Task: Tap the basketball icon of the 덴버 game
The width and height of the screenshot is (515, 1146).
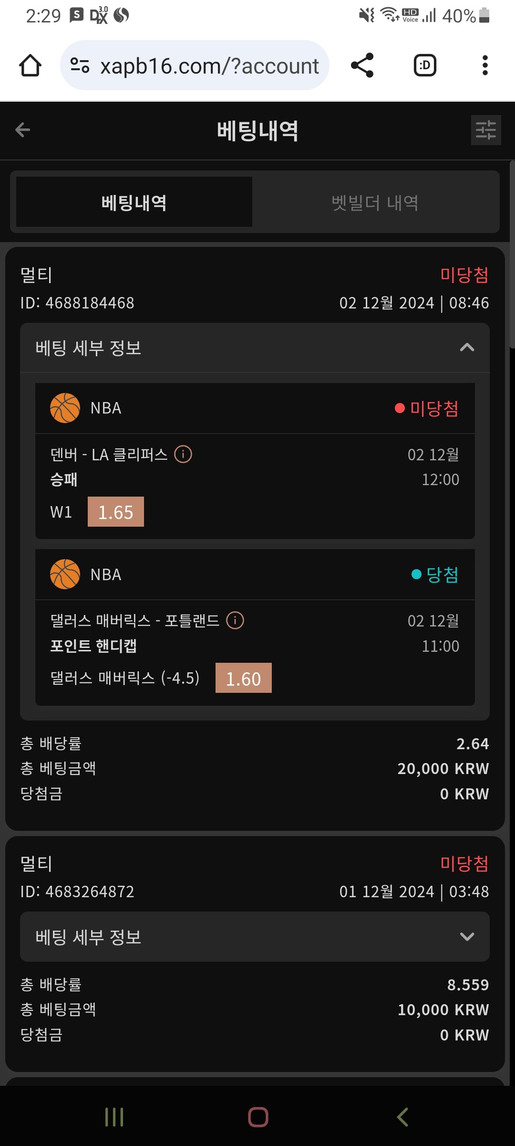Action: pos(65,408)
